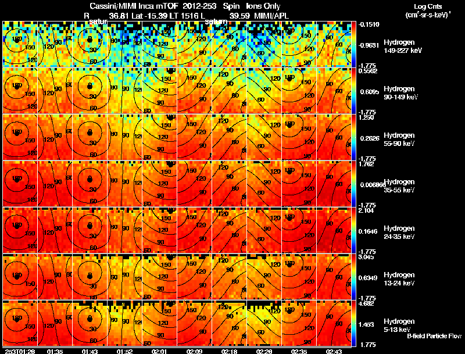Click the Hydrogen 149-227 keV row label
This screenshot has width=465, height=354.
(x=403, y=47)
